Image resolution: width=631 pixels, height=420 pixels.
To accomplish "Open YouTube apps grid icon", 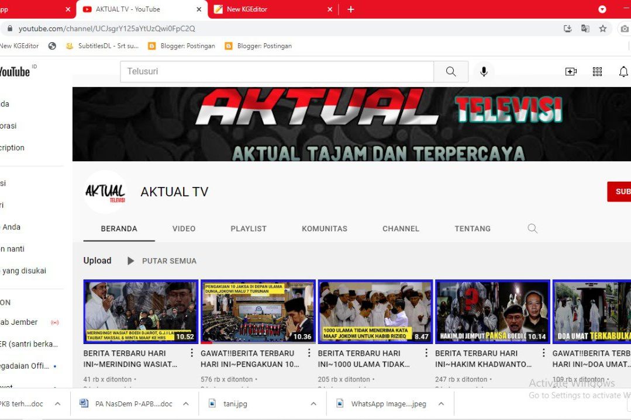I will [597, 71].
